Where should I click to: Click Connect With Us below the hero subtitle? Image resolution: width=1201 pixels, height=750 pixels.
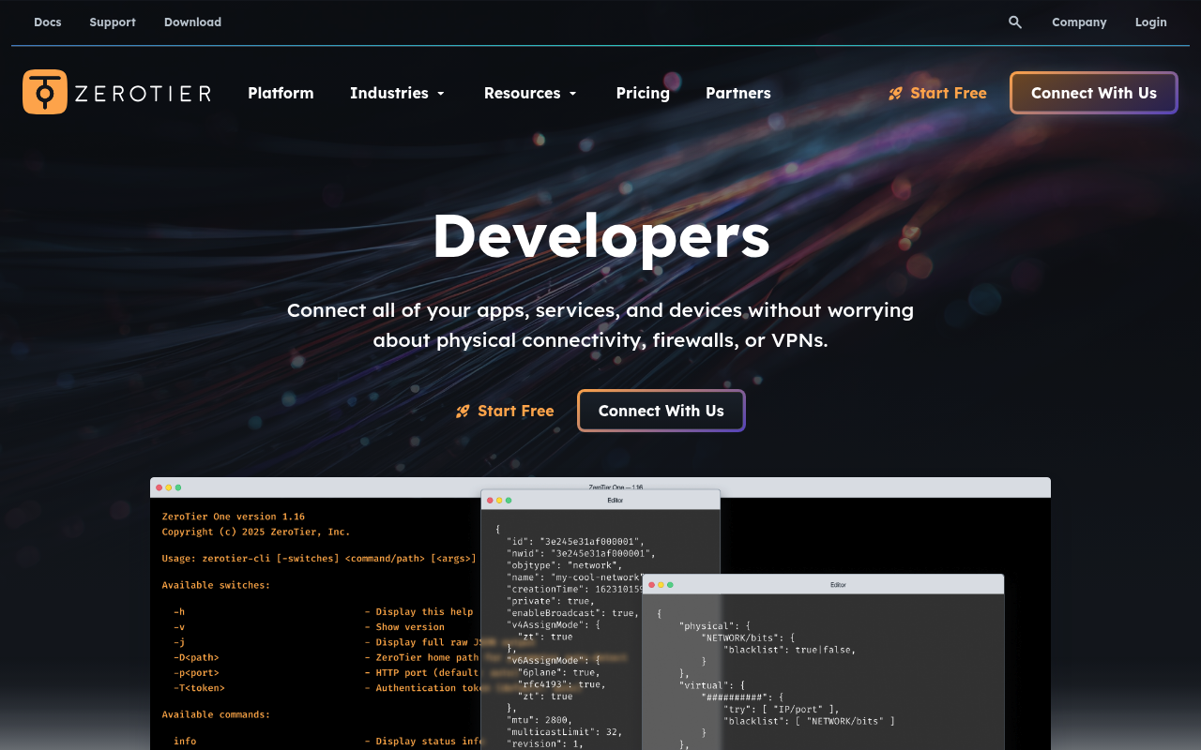[661, 411]
